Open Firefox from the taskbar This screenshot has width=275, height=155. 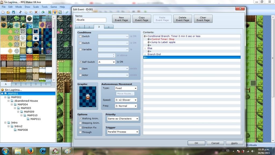coord(30,151)
